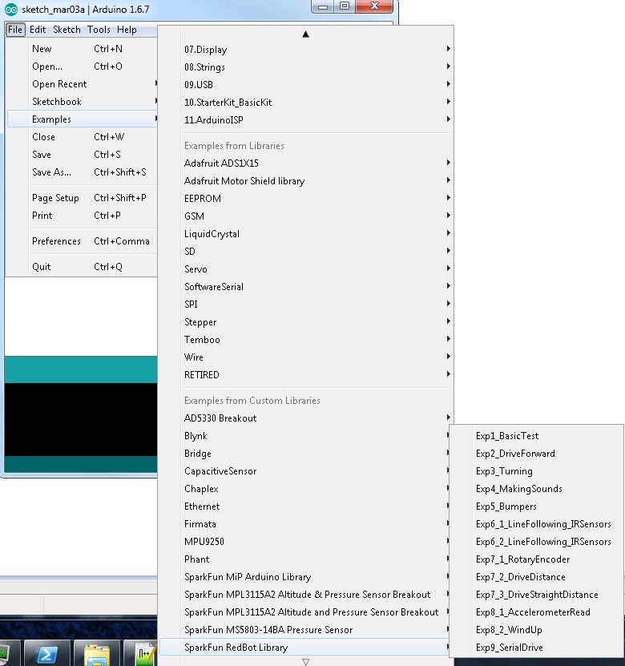
Task: Open the Exp3_Turning example
Action: pos(536,471)
